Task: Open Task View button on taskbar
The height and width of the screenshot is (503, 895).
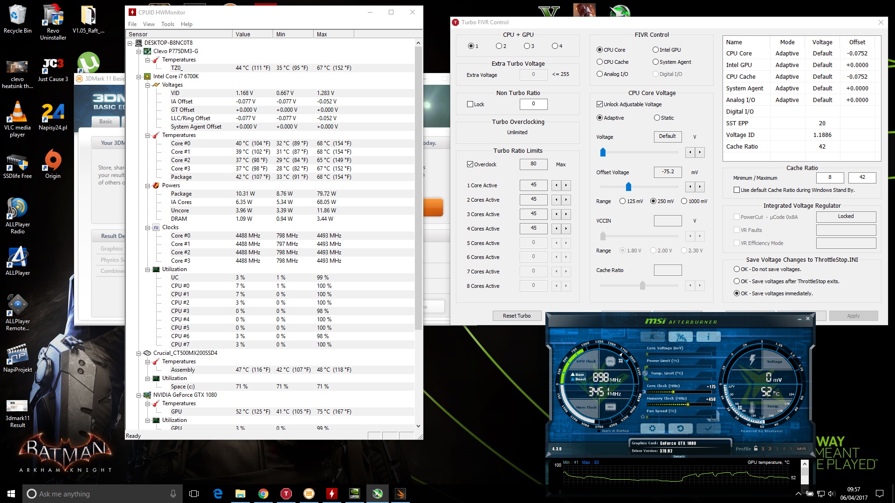Action: point(194,494)
